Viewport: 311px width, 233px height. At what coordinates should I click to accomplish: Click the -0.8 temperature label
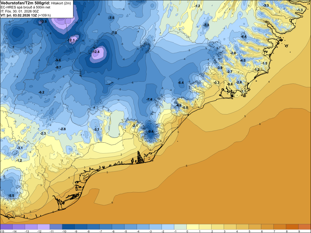point(185,108)
